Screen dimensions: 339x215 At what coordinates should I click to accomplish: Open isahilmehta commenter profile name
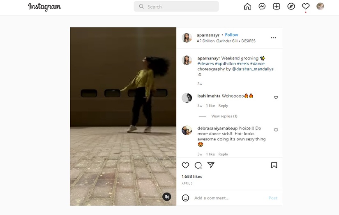pyautogui.click(x=209, y=96)
